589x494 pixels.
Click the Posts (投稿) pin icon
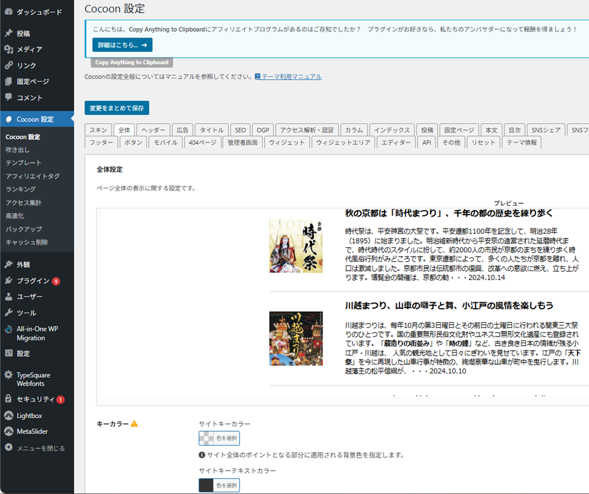click(x=9, y=34)
